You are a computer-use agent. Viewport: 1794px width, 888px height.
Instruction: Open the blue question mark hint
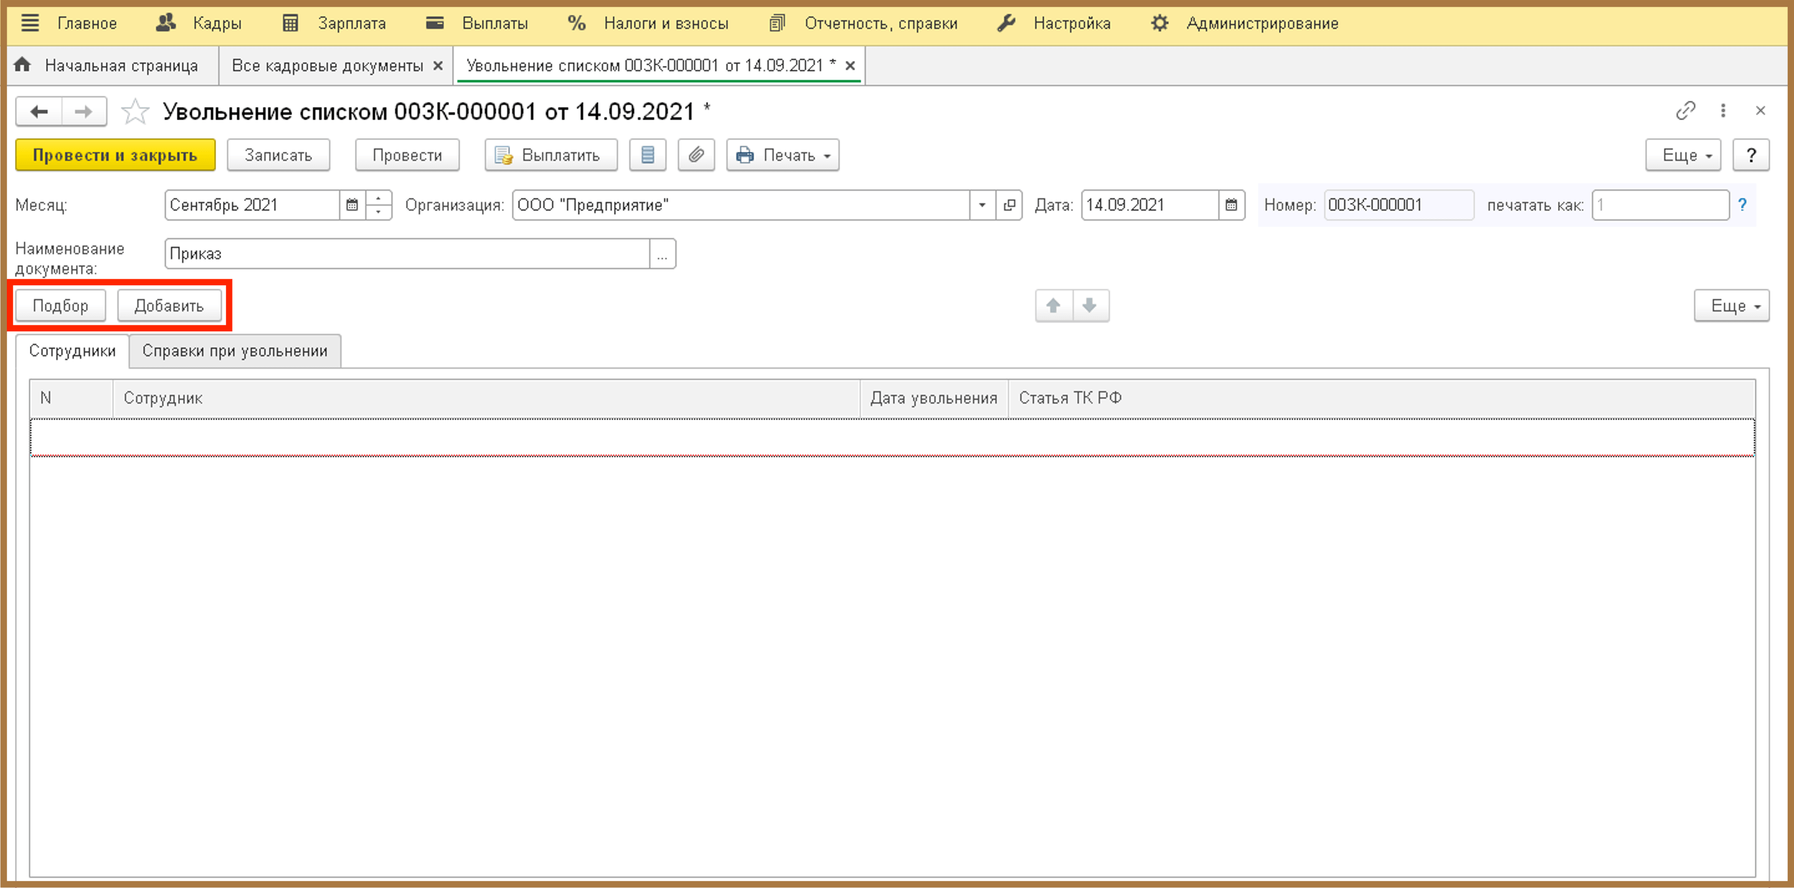[x=1742, y=205]
